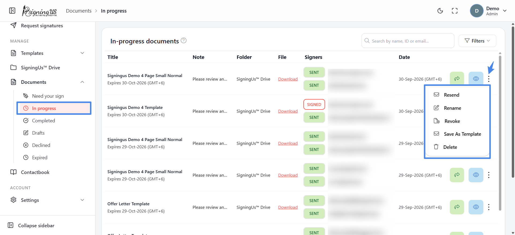View the Offer Letter Template document
515x235 pixels.
[x=476, y=207]
